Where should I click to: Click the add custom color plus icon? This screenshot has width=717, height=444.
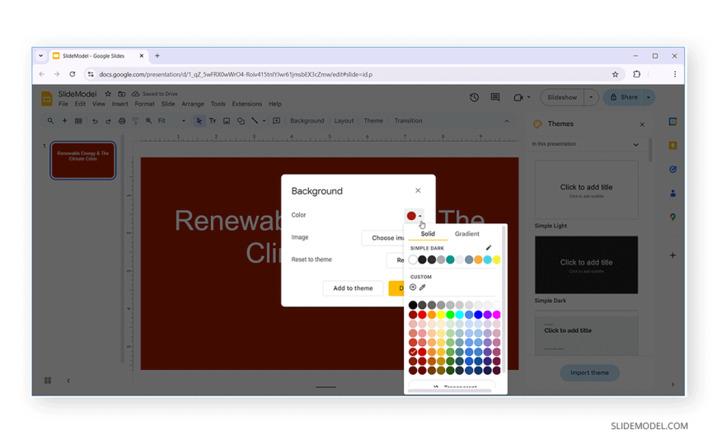(413, 287)
